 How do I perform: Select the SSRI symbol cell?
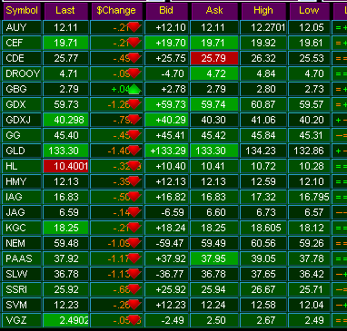tap(22, 289)
